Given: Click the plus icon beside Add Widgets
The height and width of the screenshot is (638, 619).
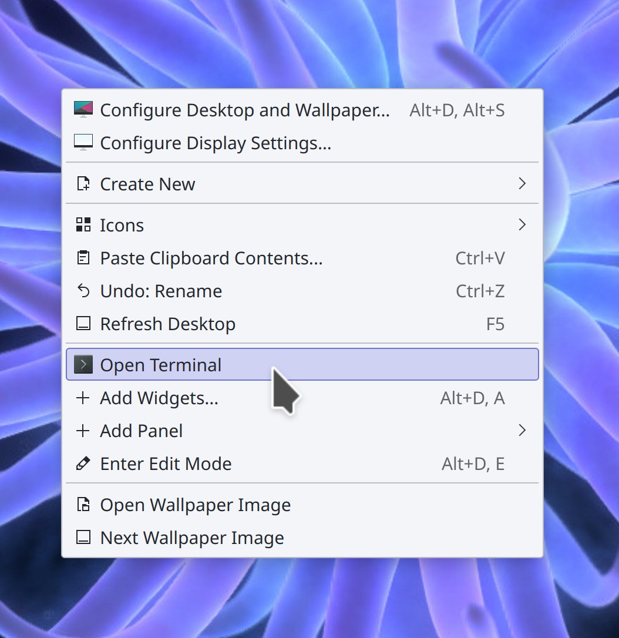Looking at the screenshot, I should (x=83, y=398).
